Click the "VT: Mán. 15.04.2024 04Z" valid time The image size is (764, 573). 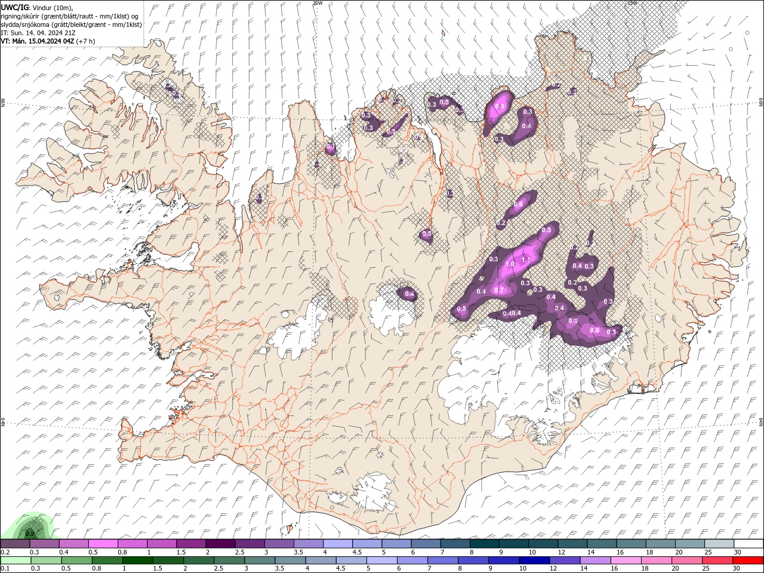38,41
